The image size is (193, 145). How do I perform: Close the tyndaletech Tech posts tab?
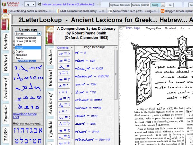click(155, 11)
